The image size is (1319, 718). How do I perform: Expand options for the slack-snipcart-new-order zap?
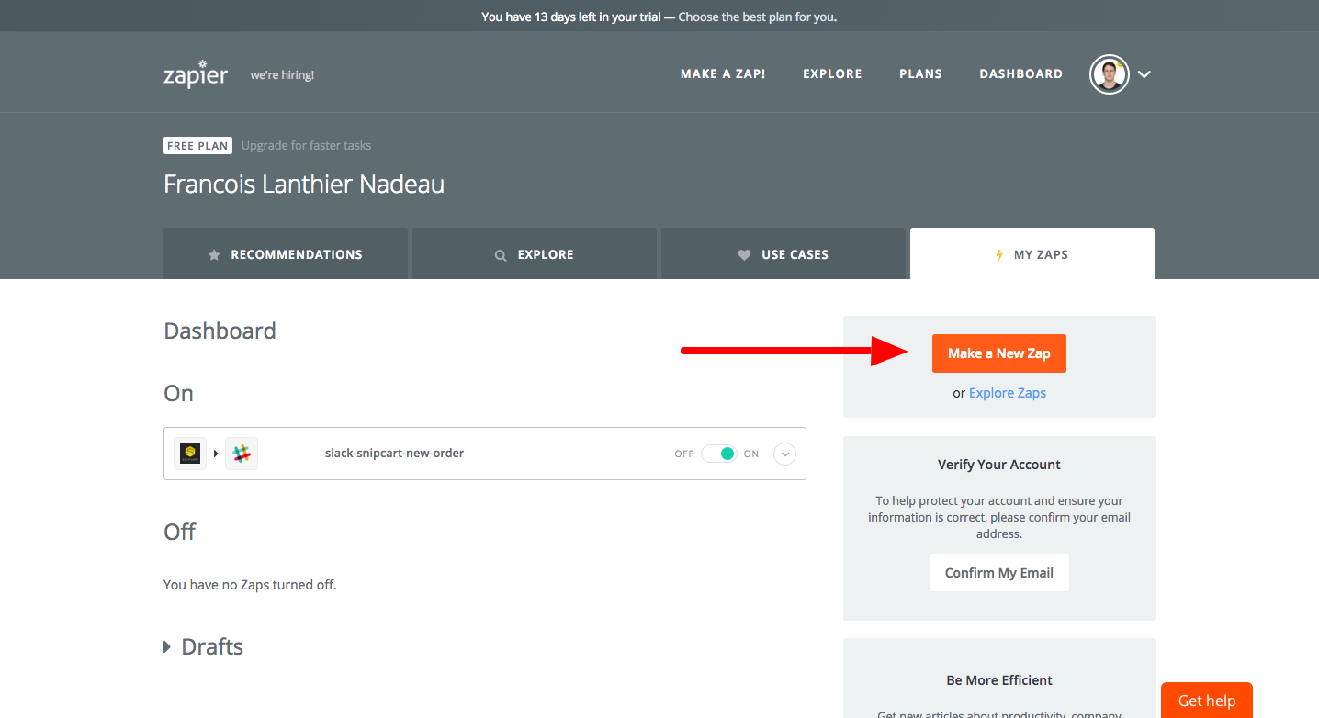[784, 454]
